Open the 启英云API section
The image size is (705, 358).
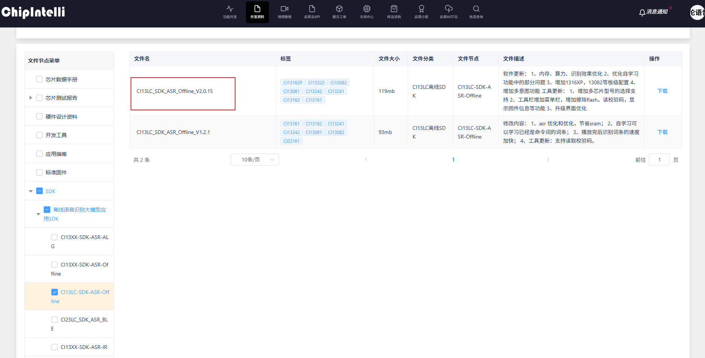point(312,12)
